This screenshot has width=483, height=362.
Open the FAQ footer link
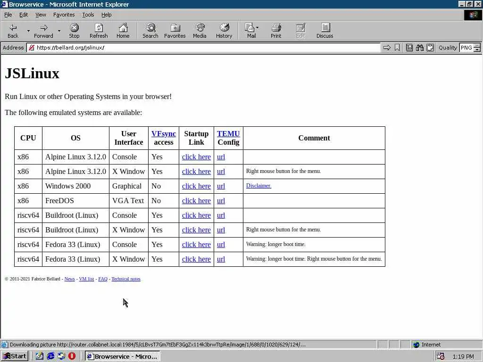tap(102, 279)
